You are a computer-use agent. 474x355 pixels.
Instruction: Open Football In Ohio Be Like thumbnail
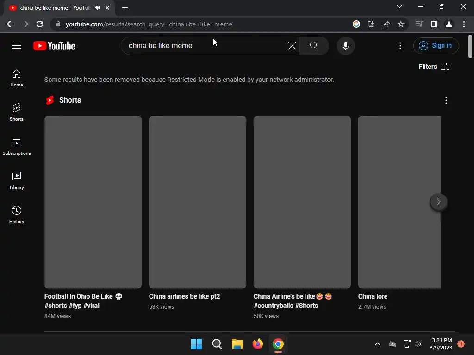pyautogui.click(x=93, y=202)
